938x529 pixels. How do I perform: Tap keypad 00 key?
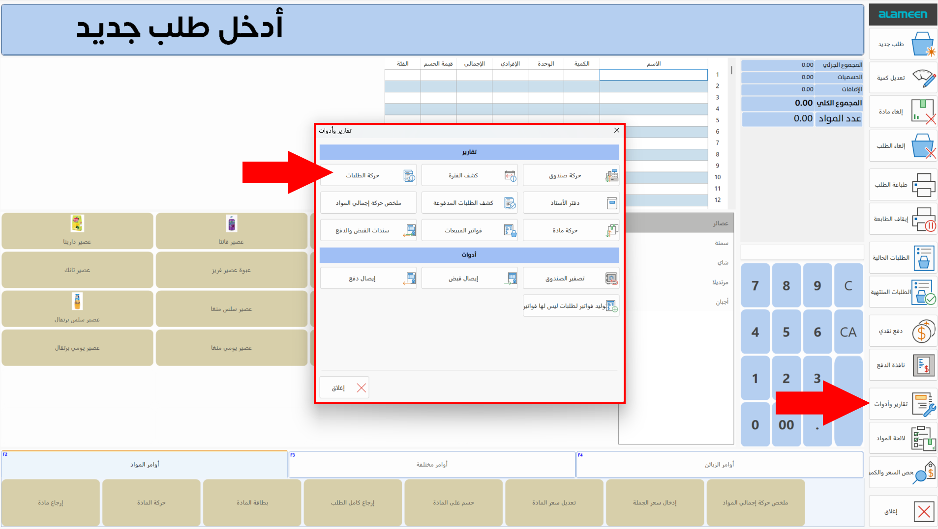(x=786, y=424)
